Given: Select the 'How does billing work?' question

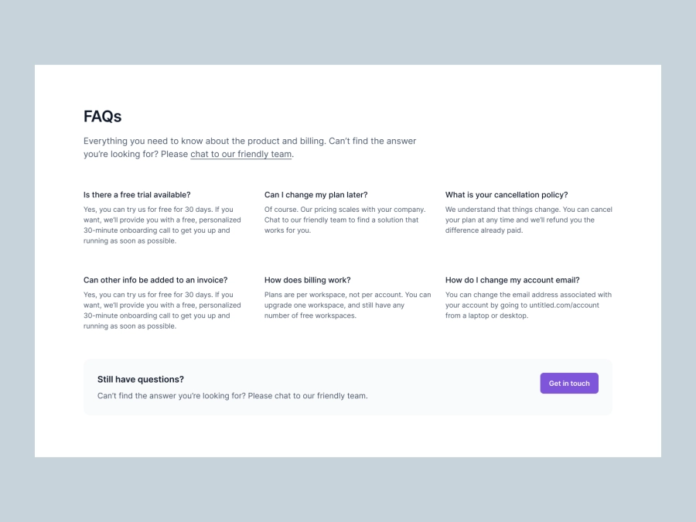Looking at the screenshot, I should click(308, 280).
